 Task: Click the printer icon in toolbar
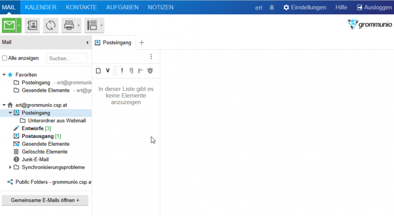[x=68, y=26]
